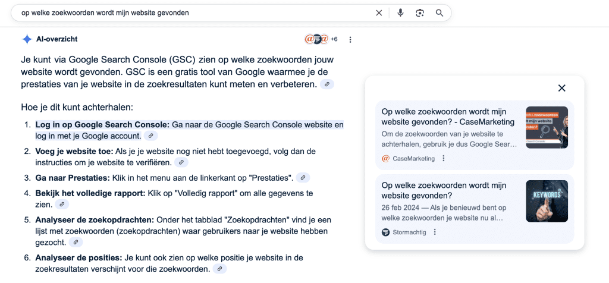Click the AI-overzicht sparkle icon
Image resolution: width=609 pixels, height=283 pixels.
(27, 39)
